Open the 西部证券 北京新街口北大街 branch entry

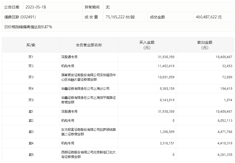tap(88, 154)
